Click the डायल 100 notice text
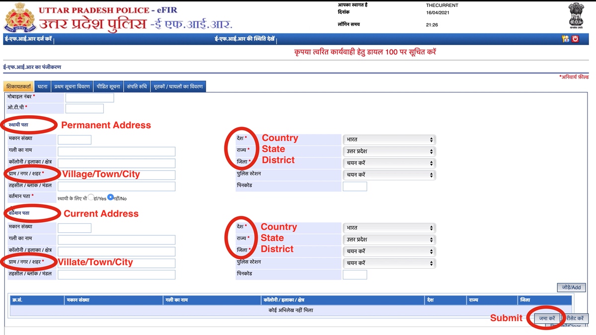 (365, 52)
